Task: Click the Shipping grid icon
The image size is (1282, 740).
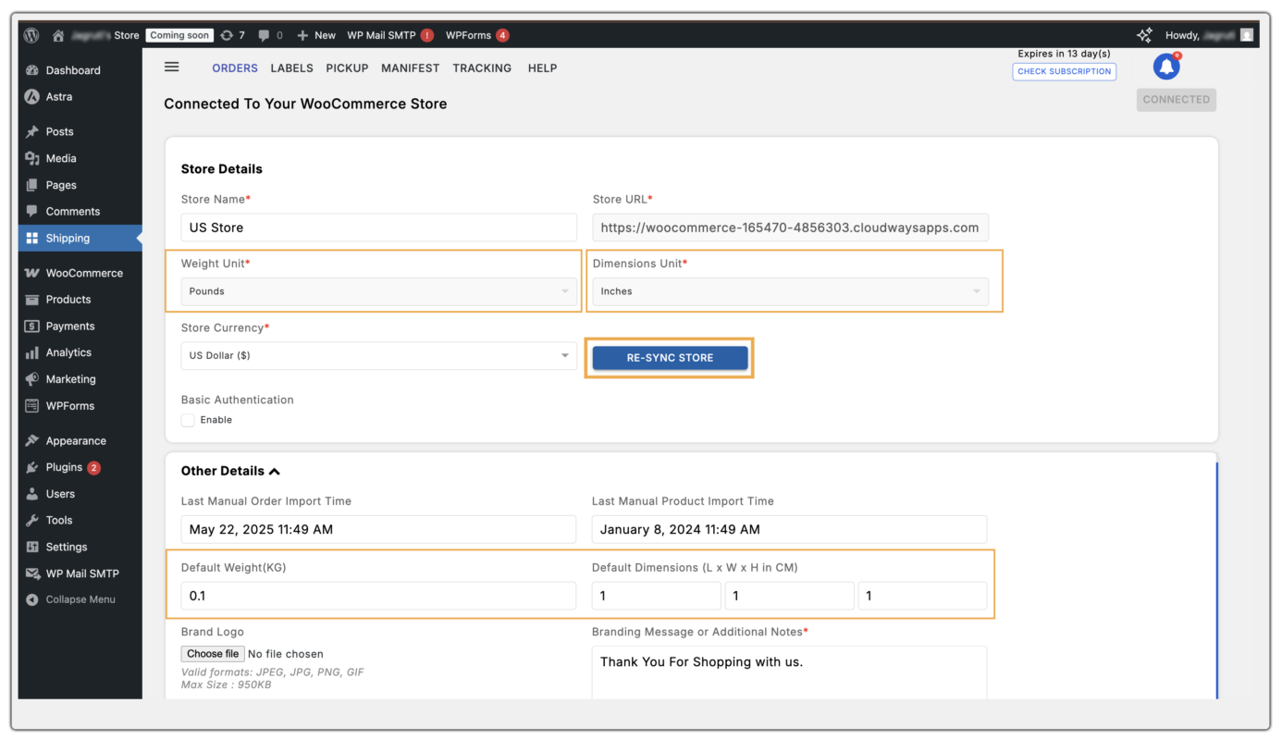Action: (32, 238)
